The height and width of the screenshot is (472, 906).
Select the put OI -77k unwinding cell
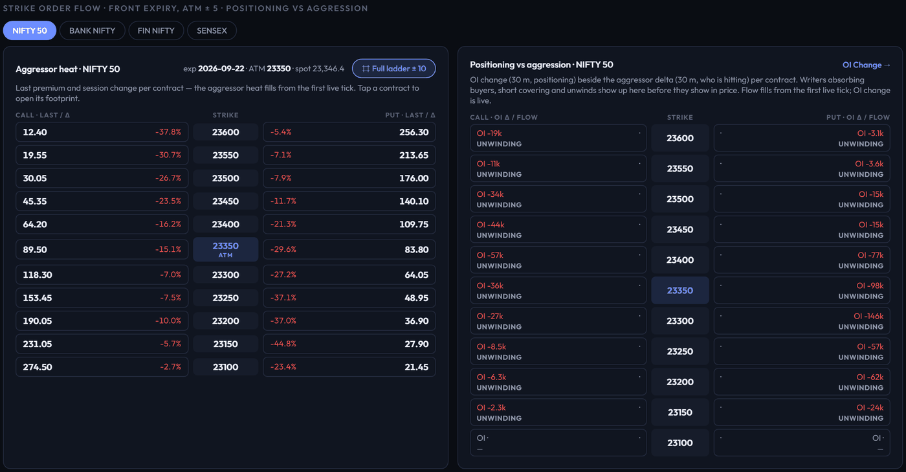[802, 260]
